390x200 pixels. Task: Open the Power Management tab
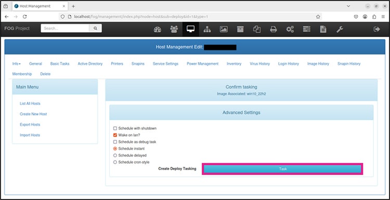202,64
